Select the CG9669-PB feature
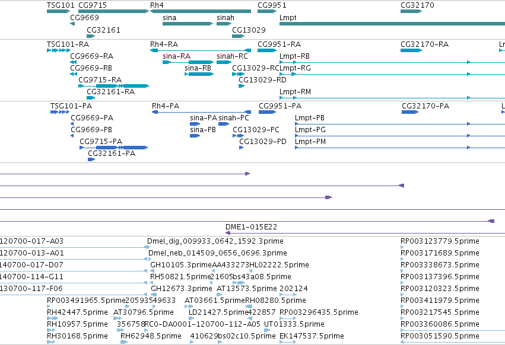Screen dimensions: 505x345 (x=72, y=136)
